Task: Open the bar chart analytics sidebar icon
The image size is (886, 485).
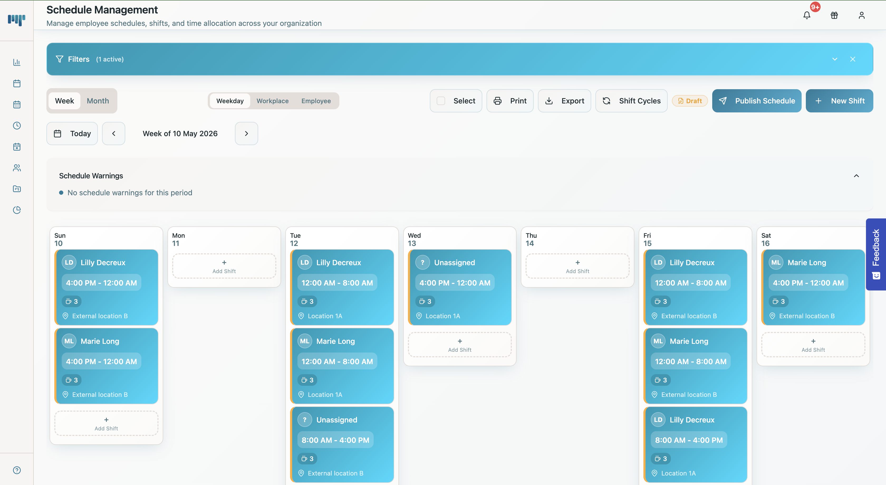Action: pos(17,62)
